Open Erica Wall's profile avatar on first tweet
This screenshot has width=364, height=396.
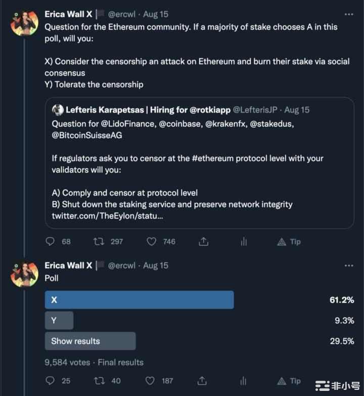click(25, 23)
